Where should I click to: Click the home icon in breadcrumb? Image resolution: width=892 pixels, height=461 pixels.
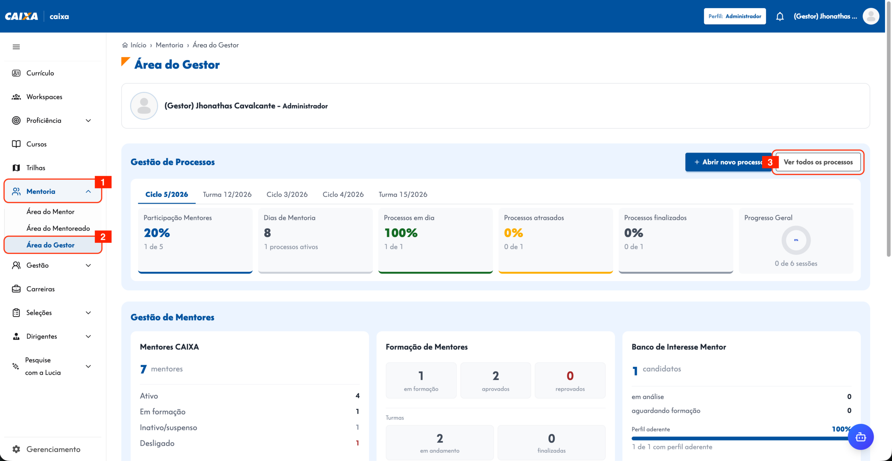coord(125,45)
